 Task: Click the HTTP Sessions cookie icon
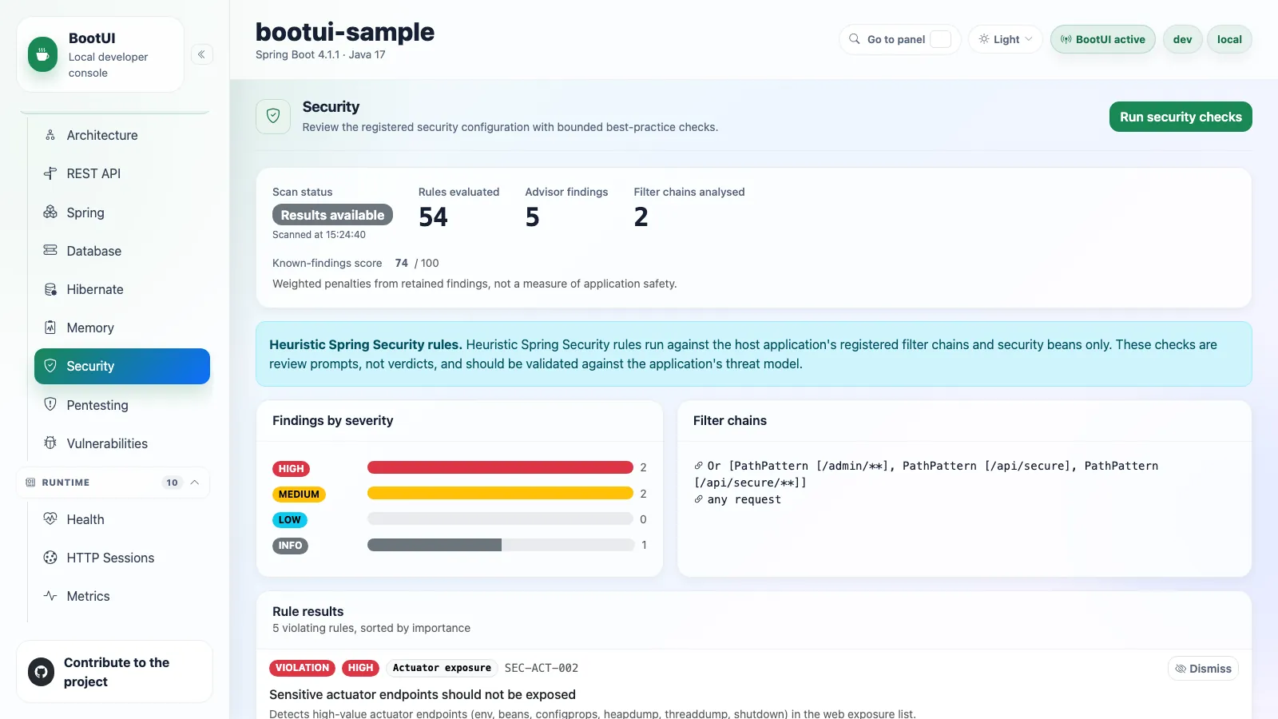click(50, 558)
